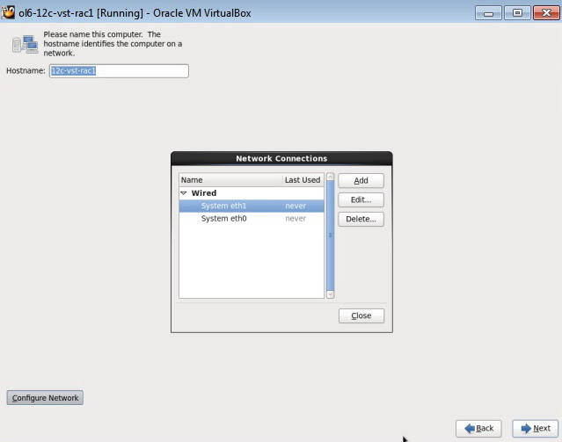This screenshot has width=562, height=442.
Task: Minimize the VirtualBox VM window
Action: click(x=488, y=13)
